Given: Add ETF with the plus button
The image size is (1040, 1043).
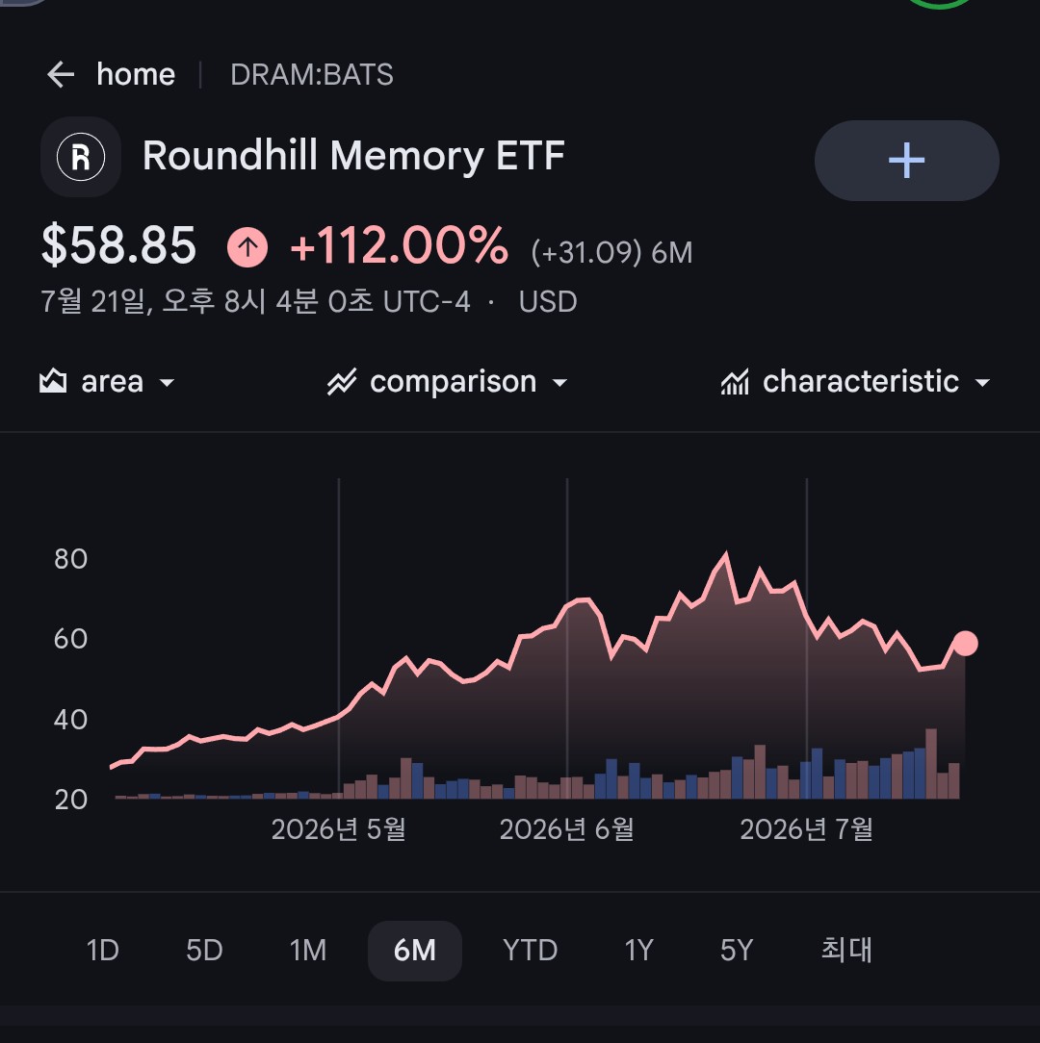Looking at the screenshot, I should pos(906,161).
